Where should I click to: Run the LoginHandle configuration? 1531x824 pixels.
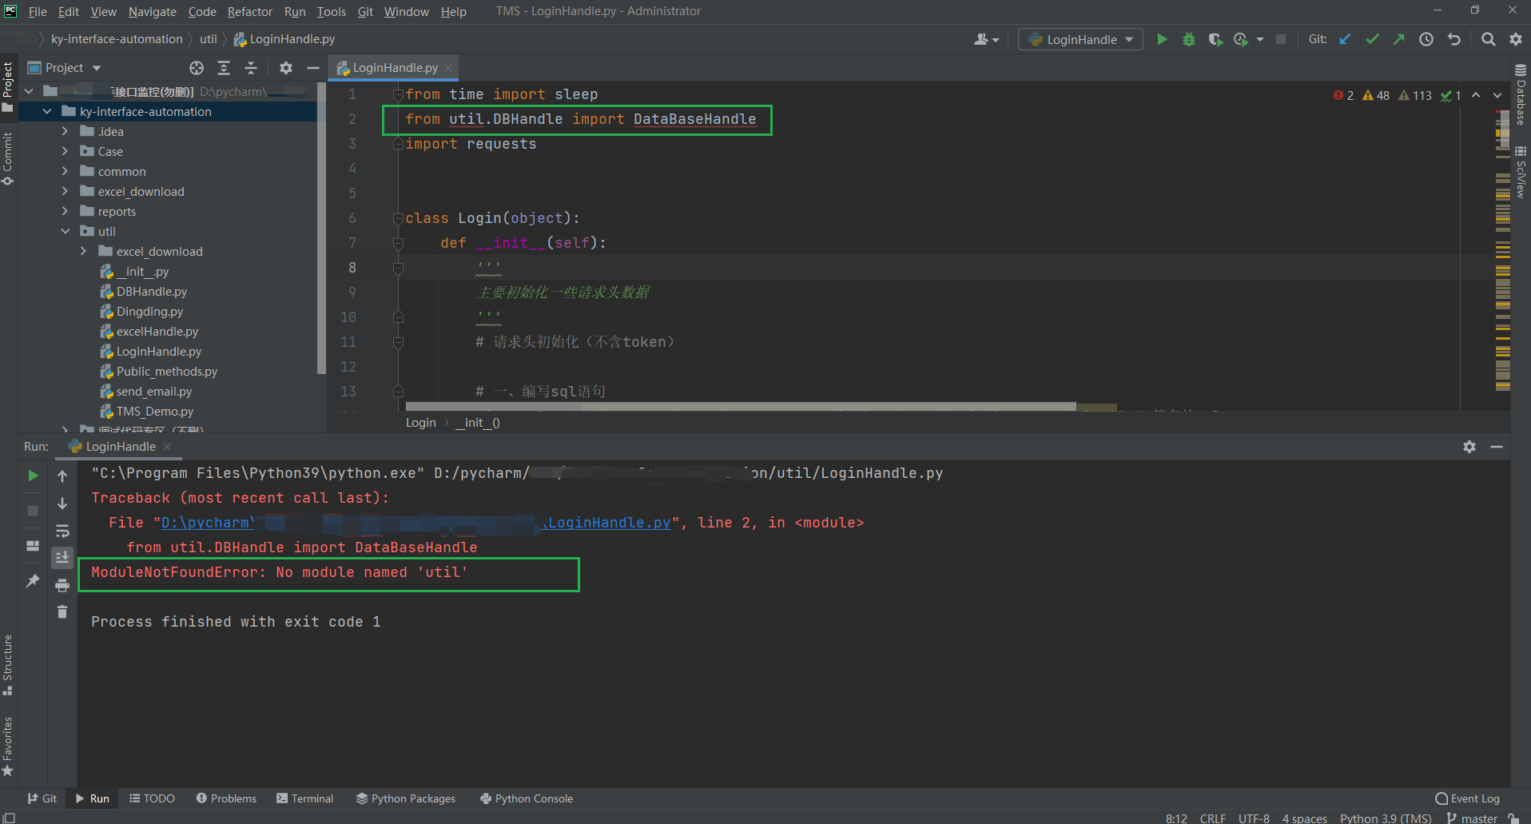[1162, 38]
